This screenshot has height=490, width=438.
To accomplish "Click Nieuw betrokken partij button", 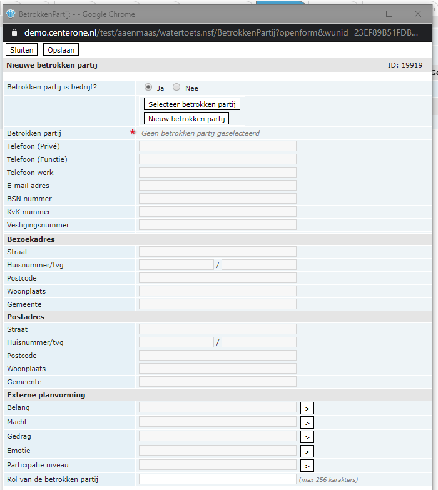I will click(186, 118).
